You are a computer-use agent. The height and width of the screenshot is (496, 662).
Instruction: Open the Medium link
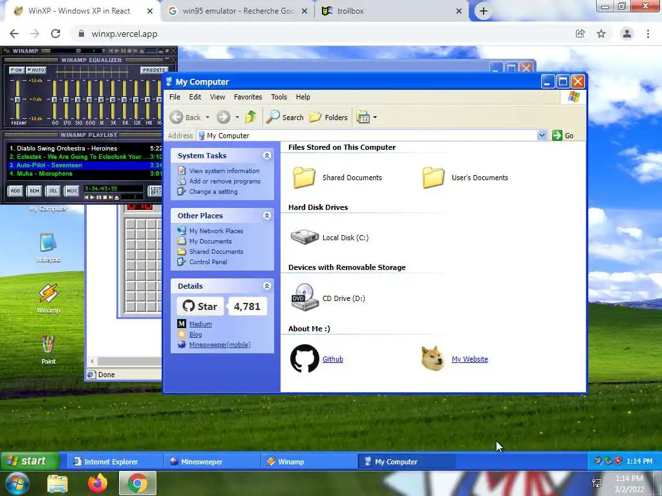(x=200, y=324)
